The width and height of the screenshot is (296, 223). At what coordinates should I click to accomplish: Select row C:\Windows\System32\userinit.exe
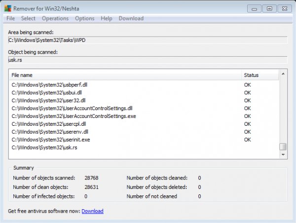click(x=144, y=140)
